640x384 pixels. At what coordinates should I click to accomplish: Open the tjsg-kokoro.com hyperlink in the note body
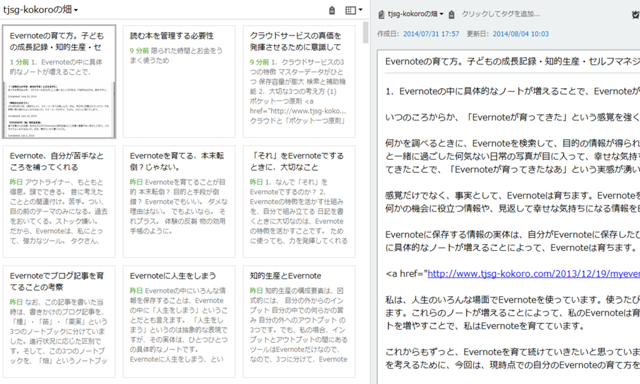(x=534, y=273)
